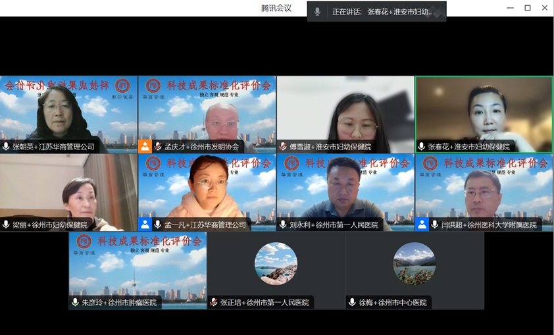This screenshot has width=554, height=335.
Task: Click blue user badge icon on 孟一凡 tile
Action: [145, 224]
